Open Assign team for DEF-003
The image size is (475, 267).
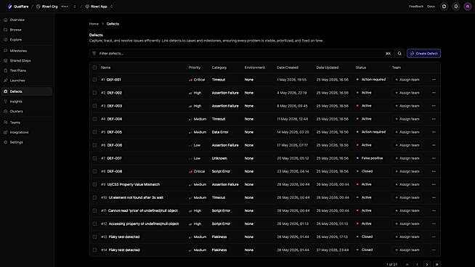(x=407, y=106)
